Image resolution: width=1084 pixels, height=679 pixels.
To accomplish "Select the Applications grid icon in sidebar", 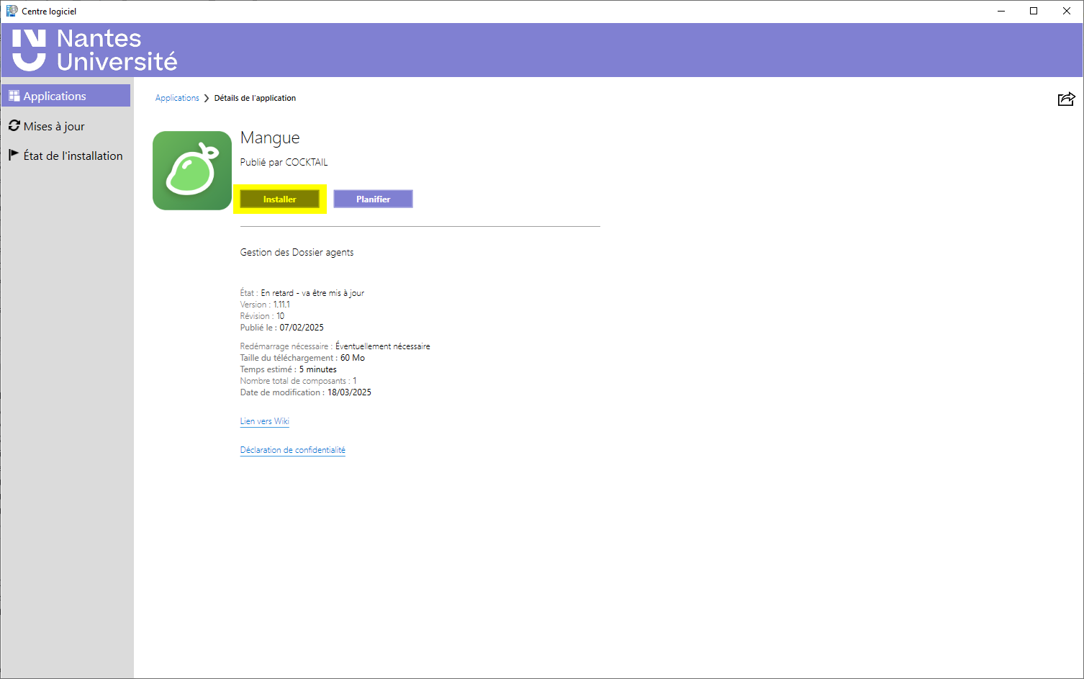I will click(14, 96).
